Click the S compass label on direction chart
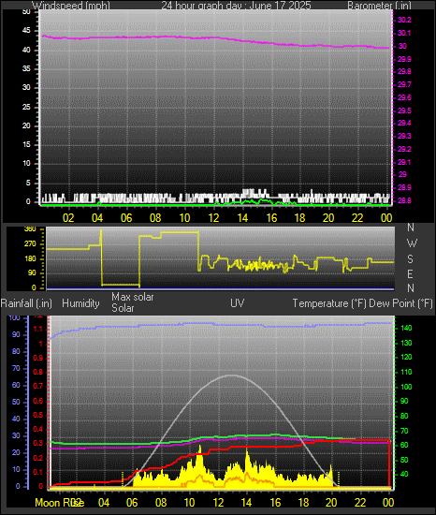Image resolution: width=436 pixels, height=515 pixels. (x=410, y=259)
